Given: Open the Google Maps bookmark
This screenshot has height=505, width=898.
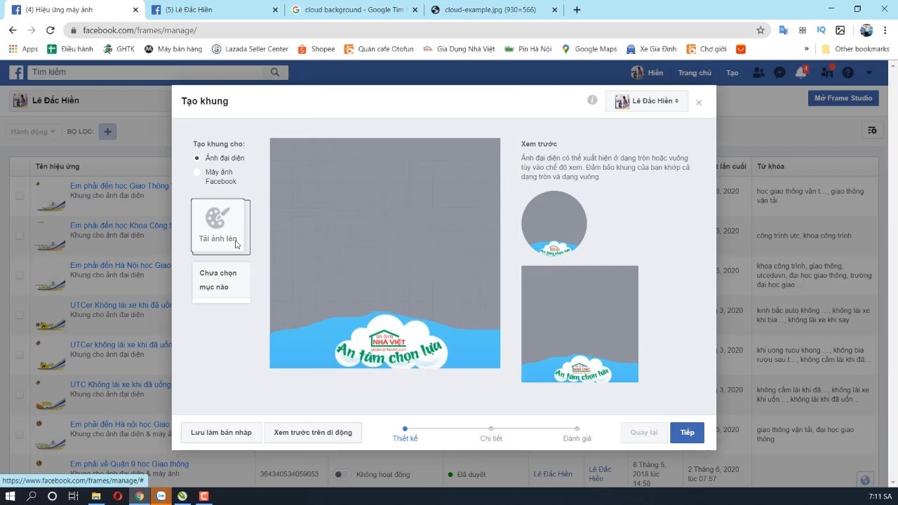Looking at the screenshot, I should [x=589, y=49].
